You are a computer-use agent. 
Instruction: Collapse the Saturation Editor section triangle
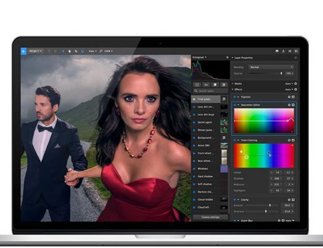[239, 105]
